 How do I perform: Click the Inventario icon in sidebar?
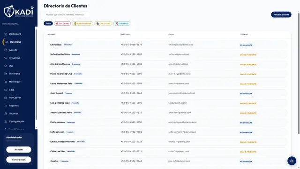[x=6, y=74]
